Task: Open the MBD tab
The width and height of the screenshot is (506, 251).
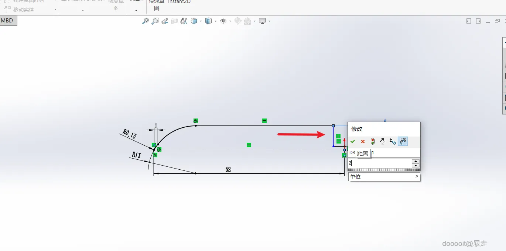Action: point(7,21)
